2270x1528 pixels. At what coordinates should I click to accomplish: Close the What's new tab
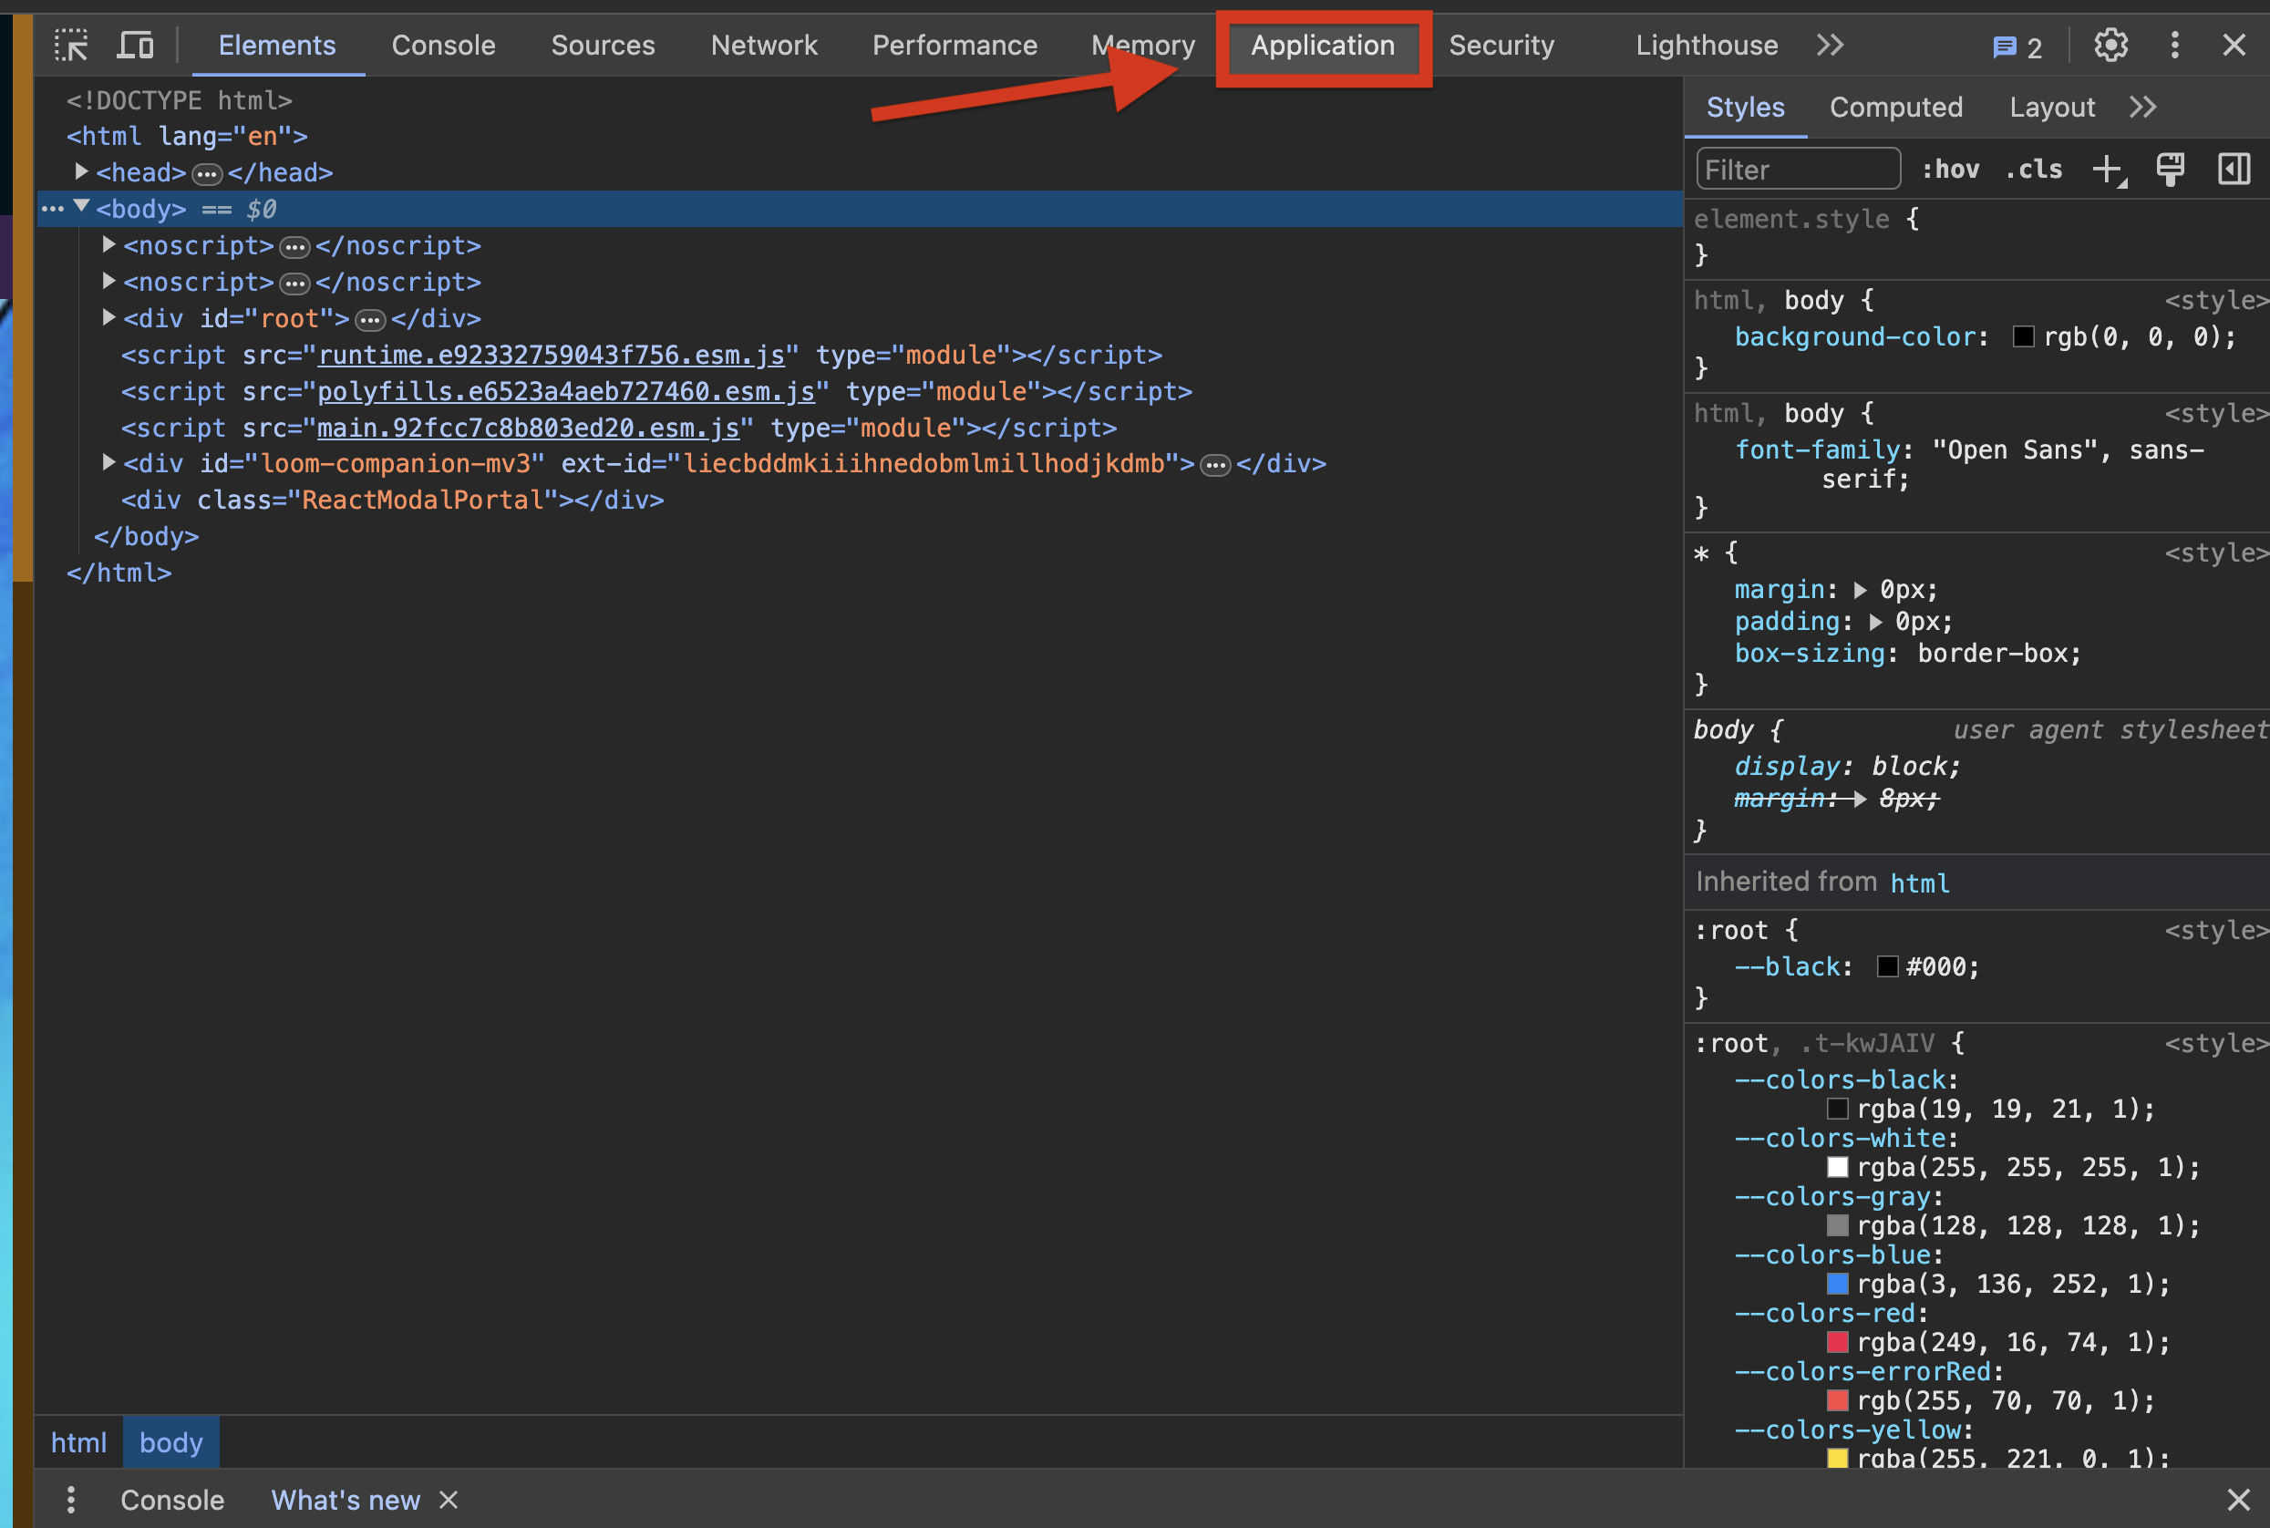tap(449, 1500)
